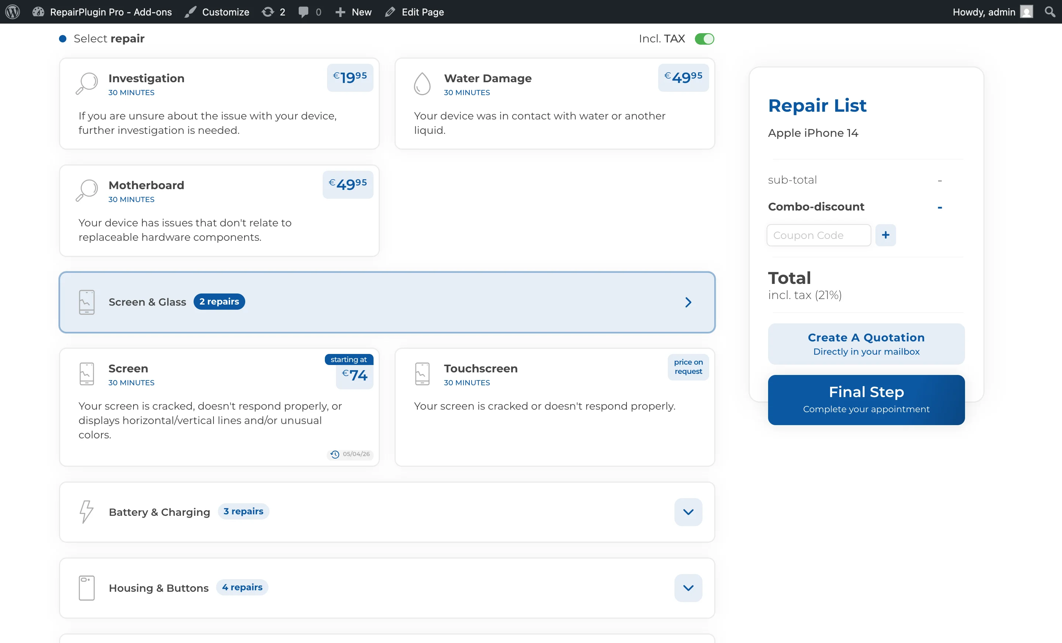Collapse Screen & Glass category arrow
The width and height of the screenshot is (1062, 643).
coord(688,302)
